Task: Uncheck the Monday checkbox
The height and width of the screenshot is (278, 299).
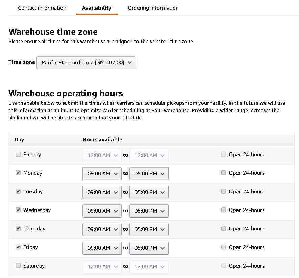Action: point(18,173)
